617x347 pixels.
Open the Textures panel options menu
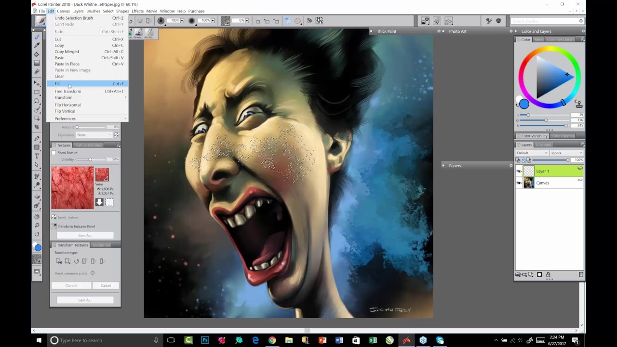click(x=118, y=145)
